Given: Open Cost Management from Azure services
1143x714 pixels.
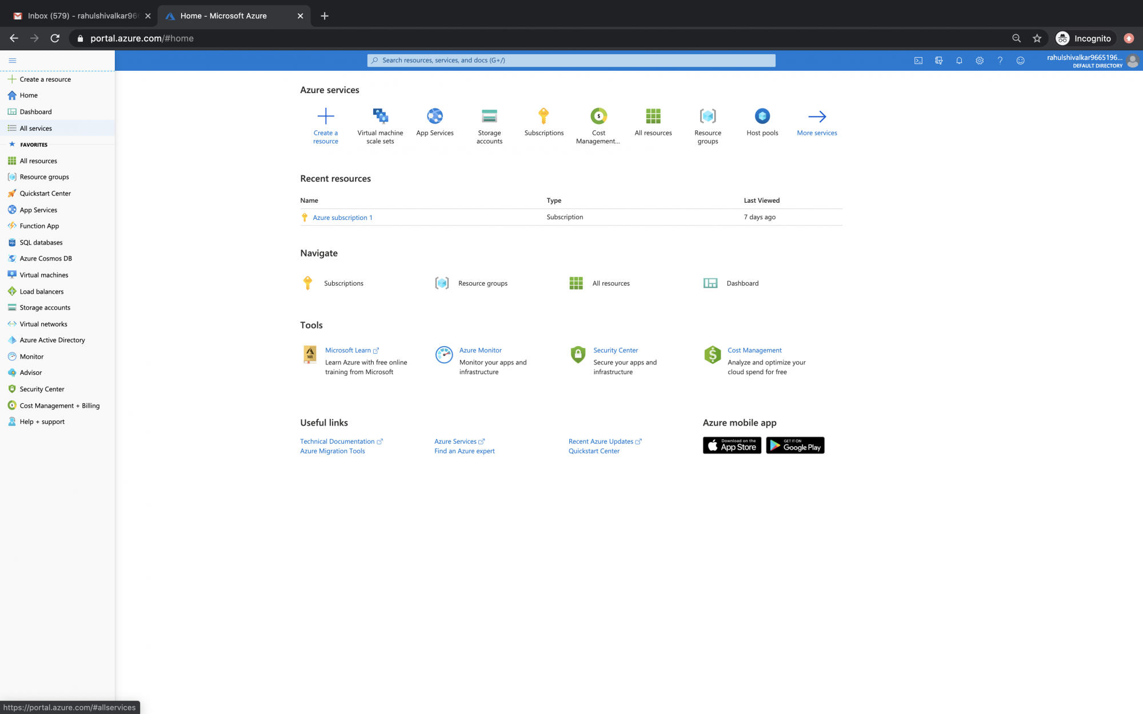Looking at the screenshot, I should coord(598,123).
